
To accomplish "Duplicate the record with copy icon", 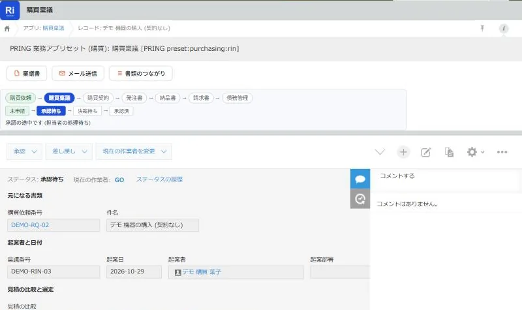I will click(449, 152).
